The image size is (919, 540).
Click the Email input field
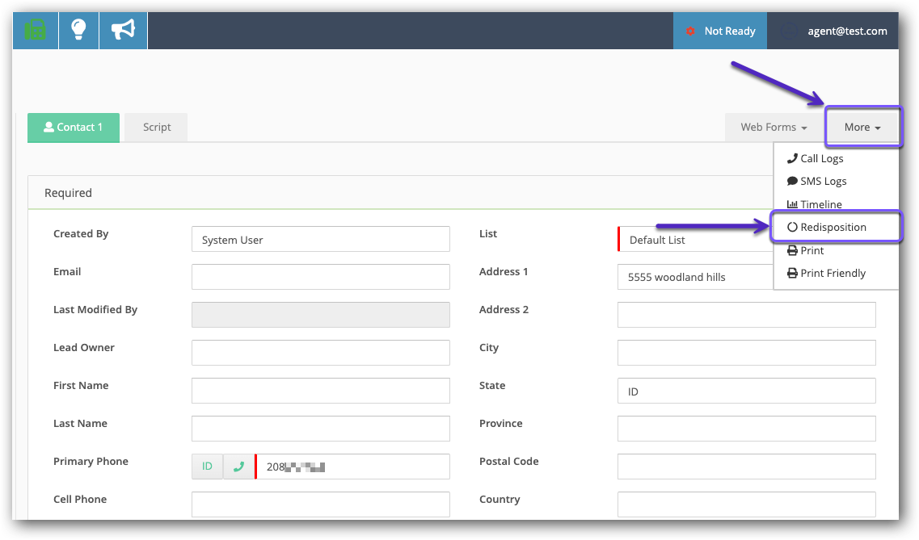pos(320,277)
